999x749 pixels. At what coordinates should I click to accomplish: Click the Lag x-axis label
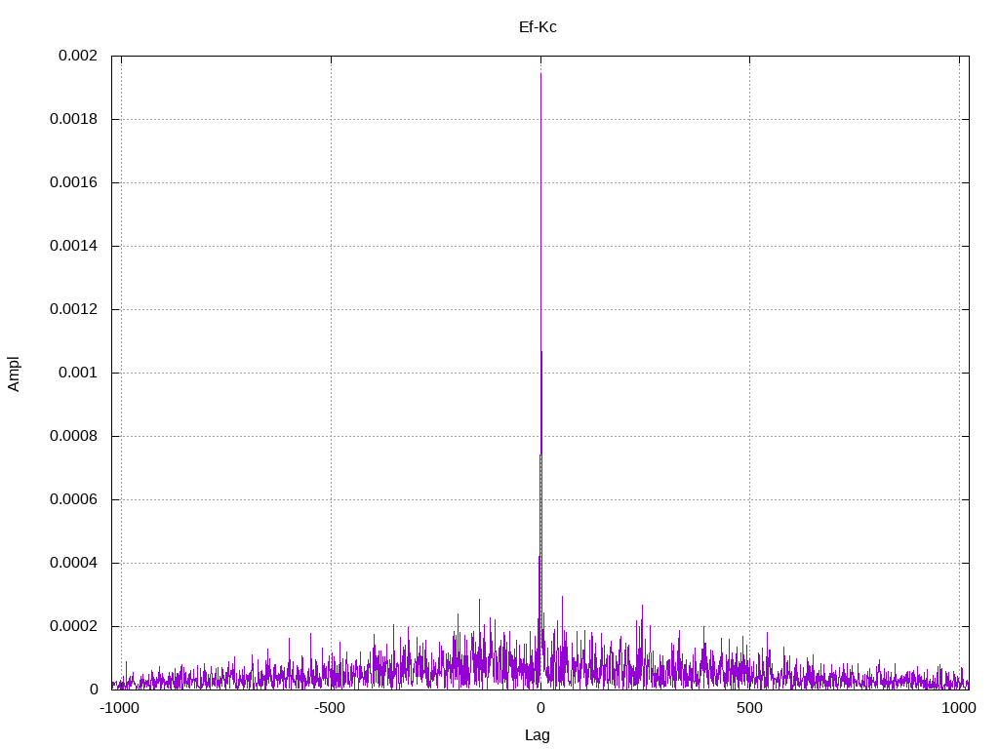click(x=538, y=735)
